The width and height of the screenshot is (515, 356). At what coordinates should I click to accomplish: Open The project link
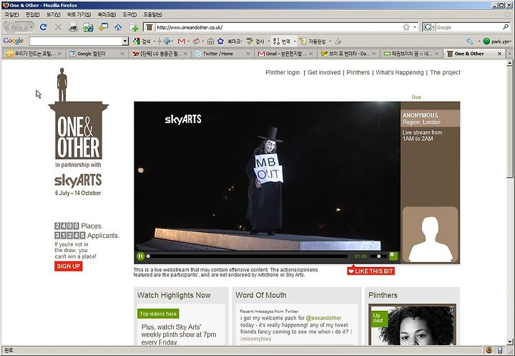[445, 72]
